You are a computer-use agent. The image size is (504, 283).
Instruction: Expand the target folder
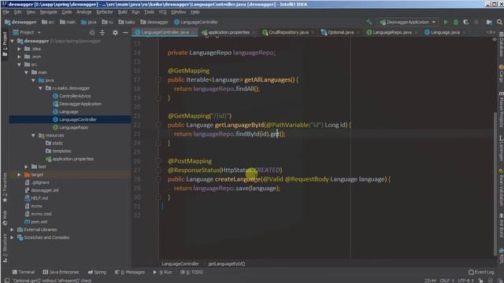tap(19, 175)
